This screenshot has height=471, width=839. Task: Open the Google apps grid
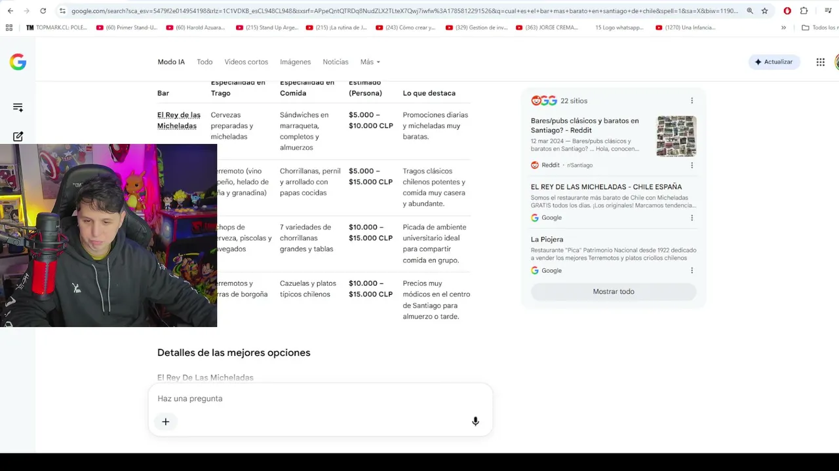(820, 62)
